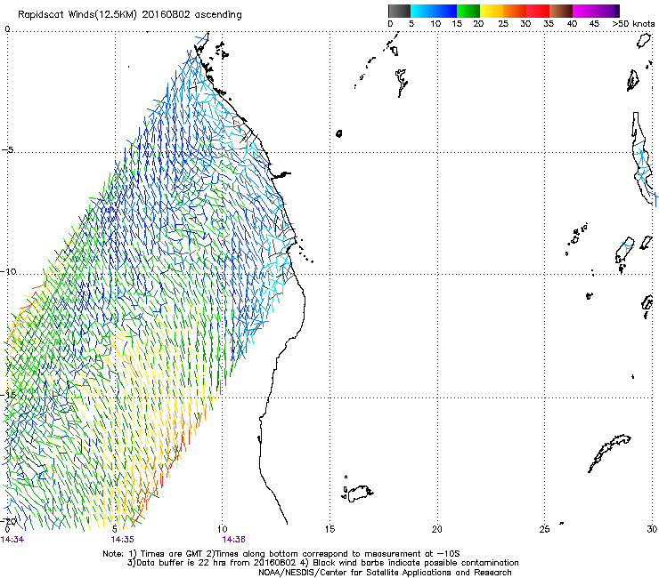
Task: Click the brown 35-40 knots color band
Action: 561,11
